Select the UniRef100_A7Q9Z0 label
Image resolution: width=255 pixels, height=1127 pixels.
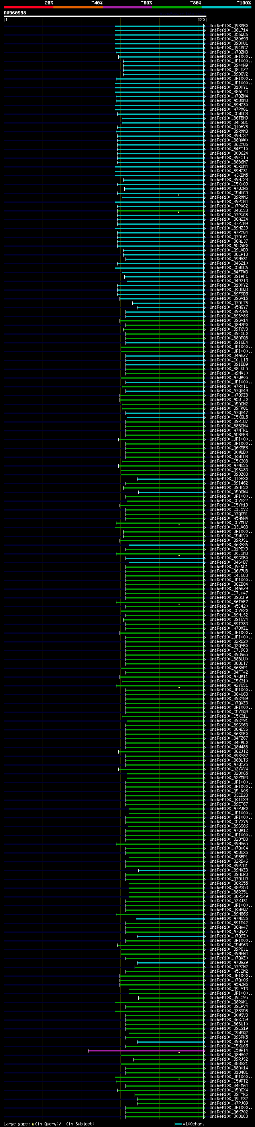pyautogui.click(x=228, y=936)
